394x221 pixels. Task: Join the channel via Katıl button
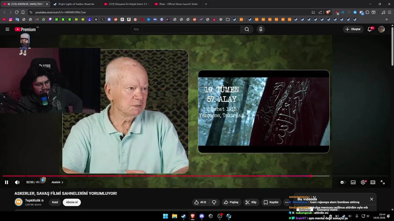(55, 202)
